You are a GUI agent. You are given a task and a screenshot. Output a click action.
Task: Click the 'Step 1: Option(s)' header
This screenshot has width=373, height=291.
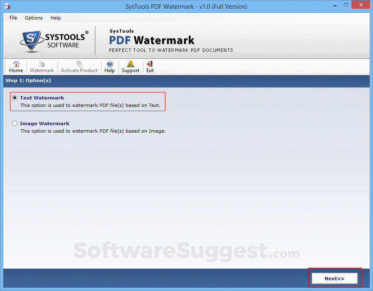click(28, 80)
